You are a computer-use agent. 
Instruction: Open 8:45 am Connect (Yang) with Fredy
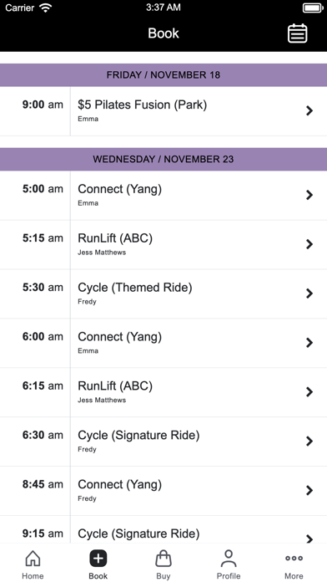tap(163, 491)
